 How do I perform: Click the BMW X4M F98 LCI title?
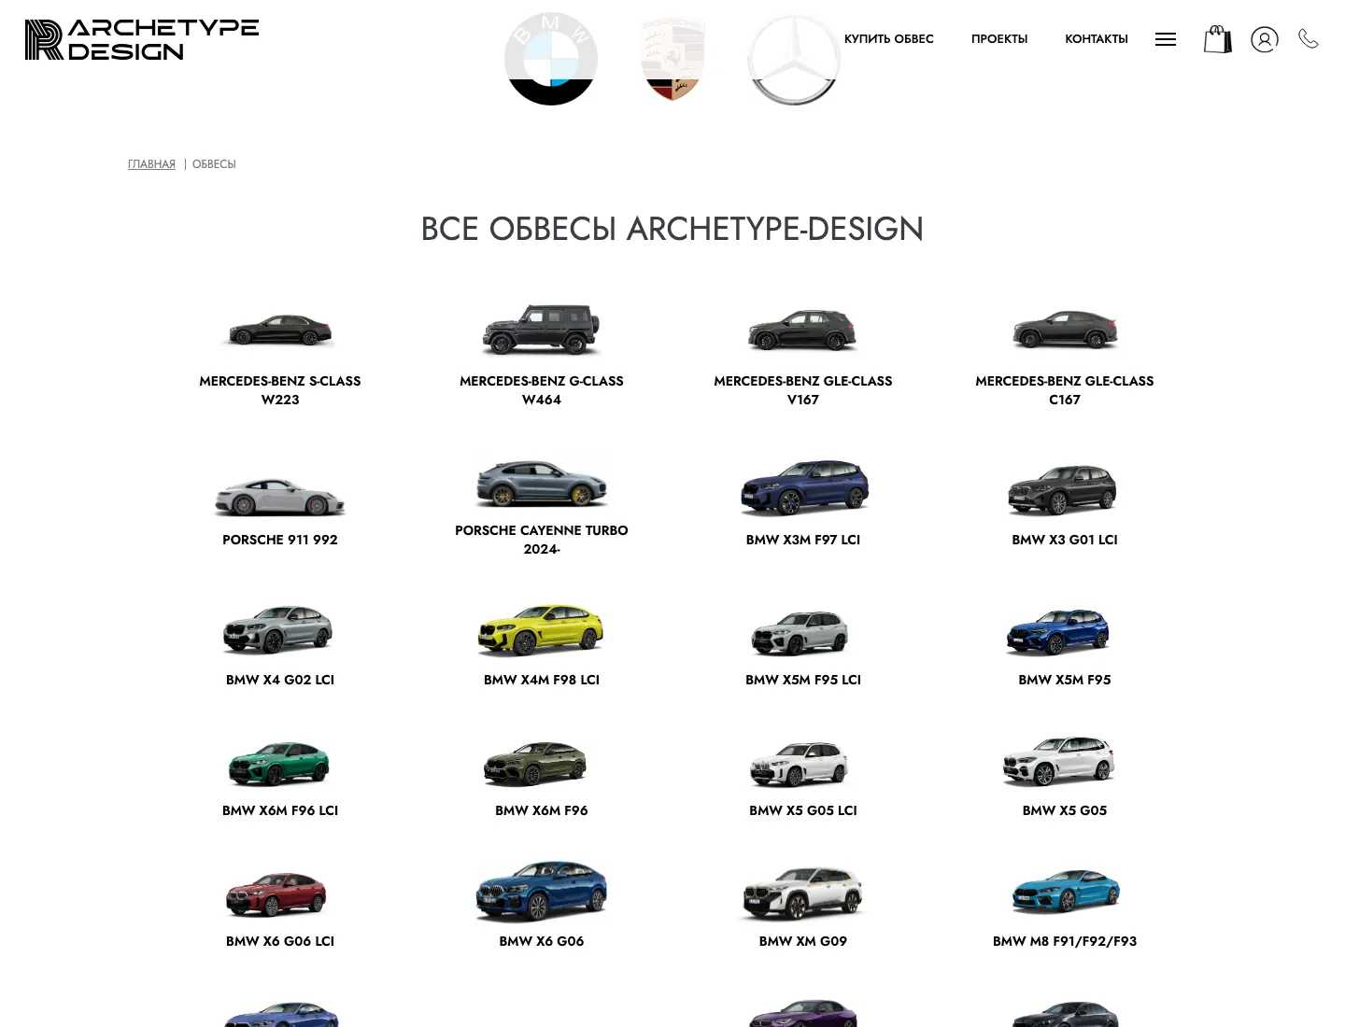pyautogui.click(x=542, y=680)
